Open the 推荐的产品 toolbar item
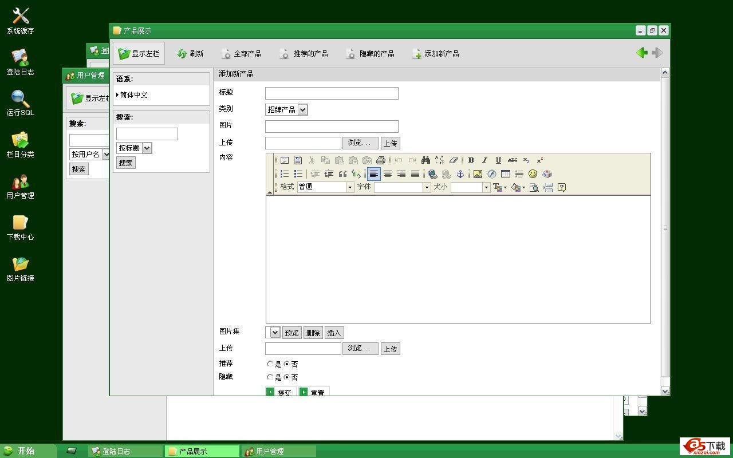Screen dimensions: 733x458 [x=304, y=54]
